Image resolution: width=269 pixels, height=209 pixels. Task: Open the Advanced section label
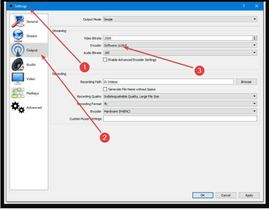coord(34,107)
